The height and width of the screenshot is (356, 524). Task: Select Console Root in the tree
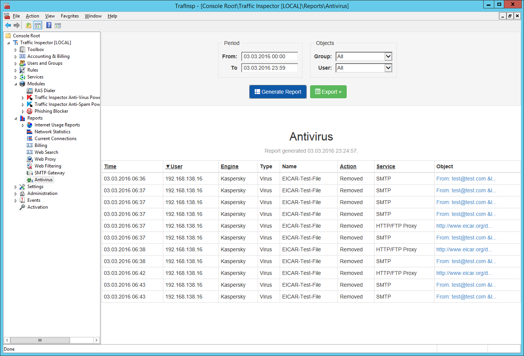click(x=26, y=36)
